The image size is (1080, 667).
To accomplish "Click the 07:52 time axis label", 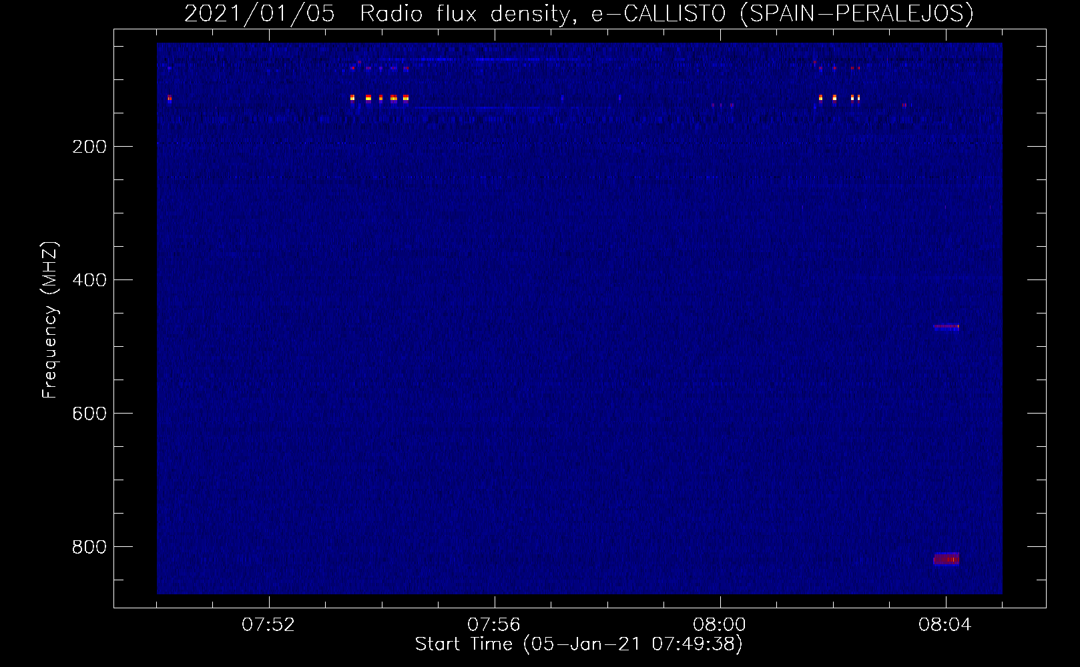I will (x=268, y=625).
